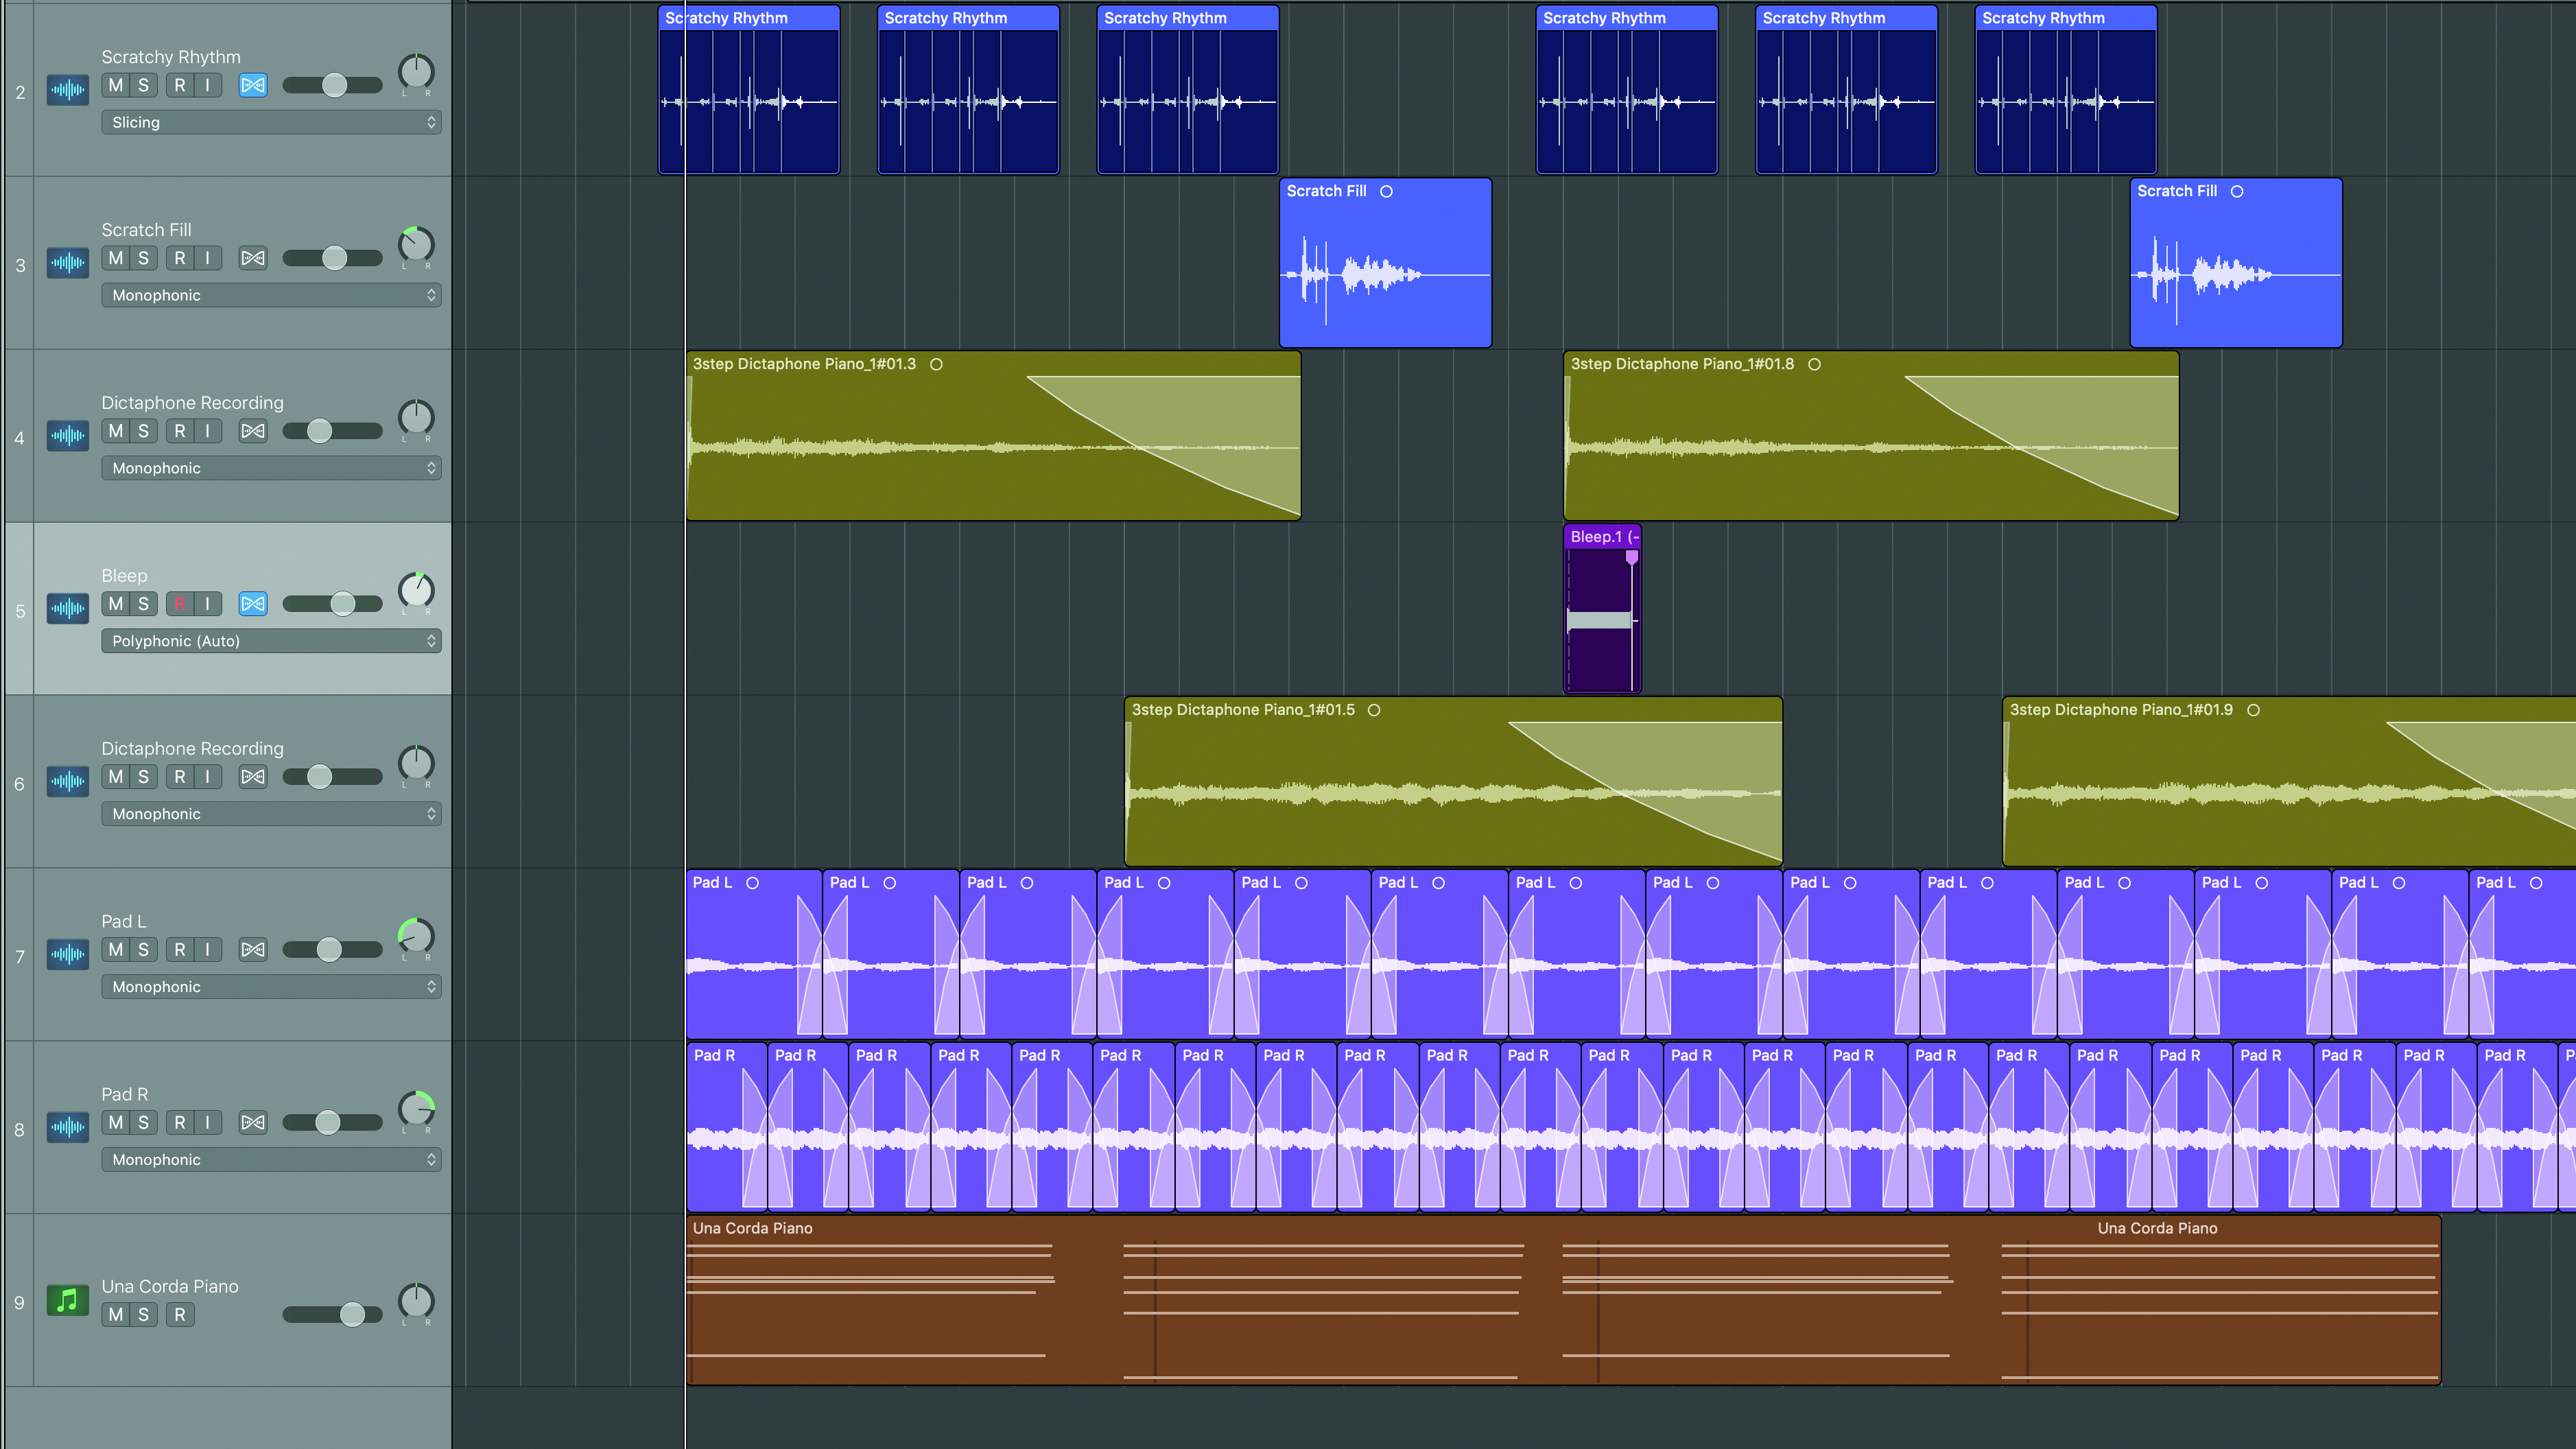Record-enable the Una Corda Piano track
The width and height of the screenshot is (2576, 1449).
click(180, 1315)
